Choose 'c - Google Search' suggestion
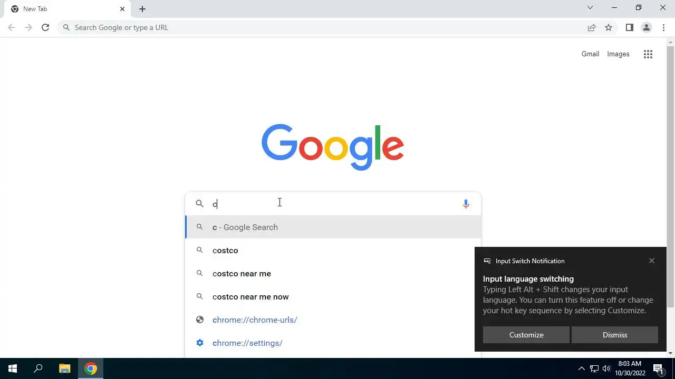The image size is (675, 379). coord(333,227)
